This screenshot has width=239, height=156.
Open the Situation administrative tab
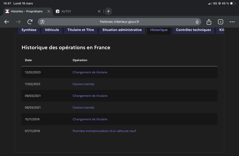pyautogui.click(x=122, y=30)
